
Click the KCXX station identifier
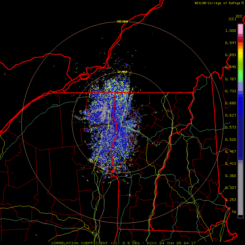click(152, 243)
